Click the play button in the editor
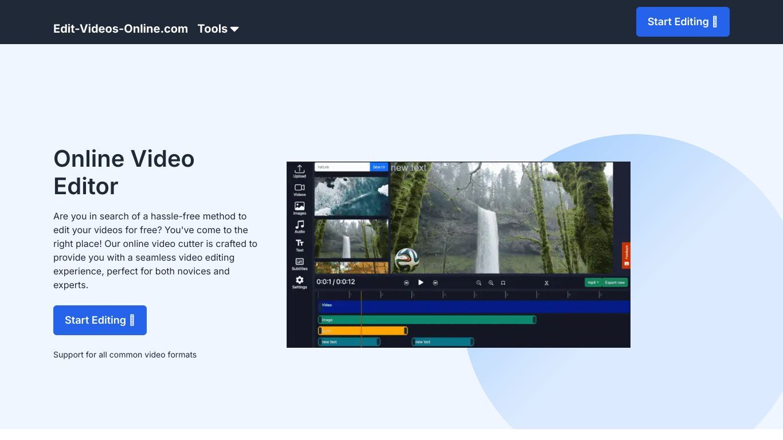Viewport: 783px width, 440px height. coord(421,282)
